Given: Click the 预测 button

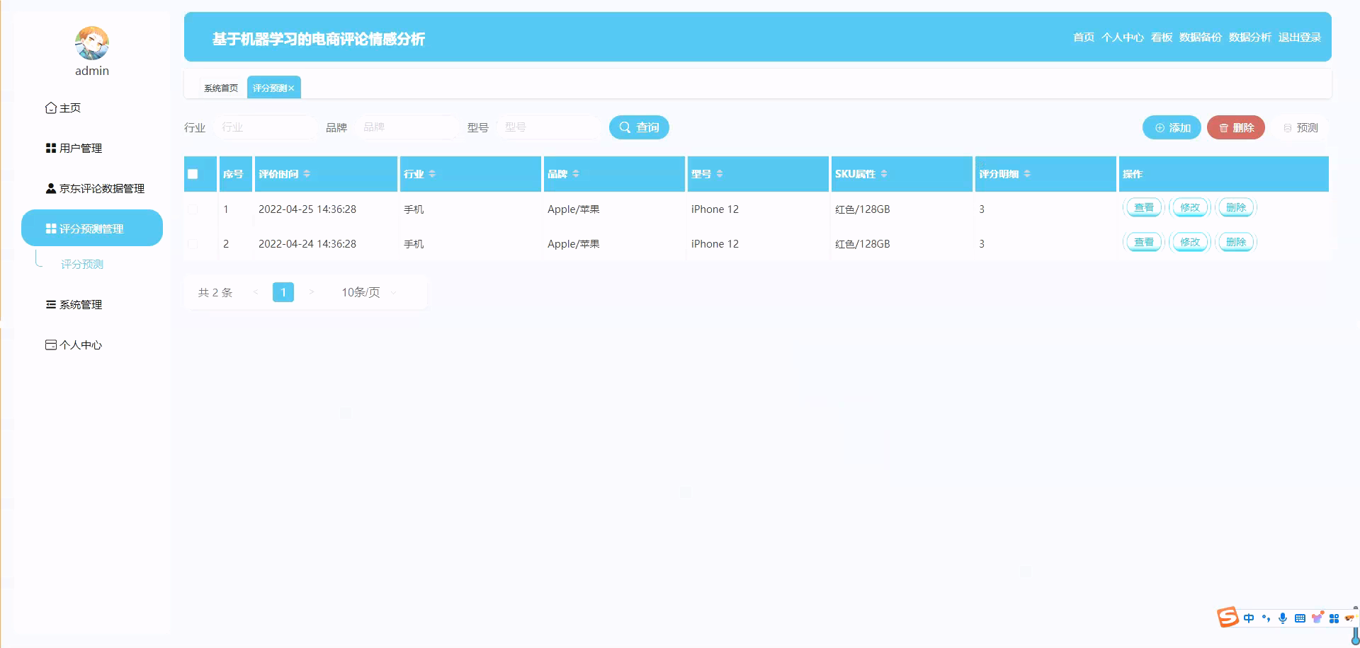Looking at the screenshot, I should tap(1300, 127).
